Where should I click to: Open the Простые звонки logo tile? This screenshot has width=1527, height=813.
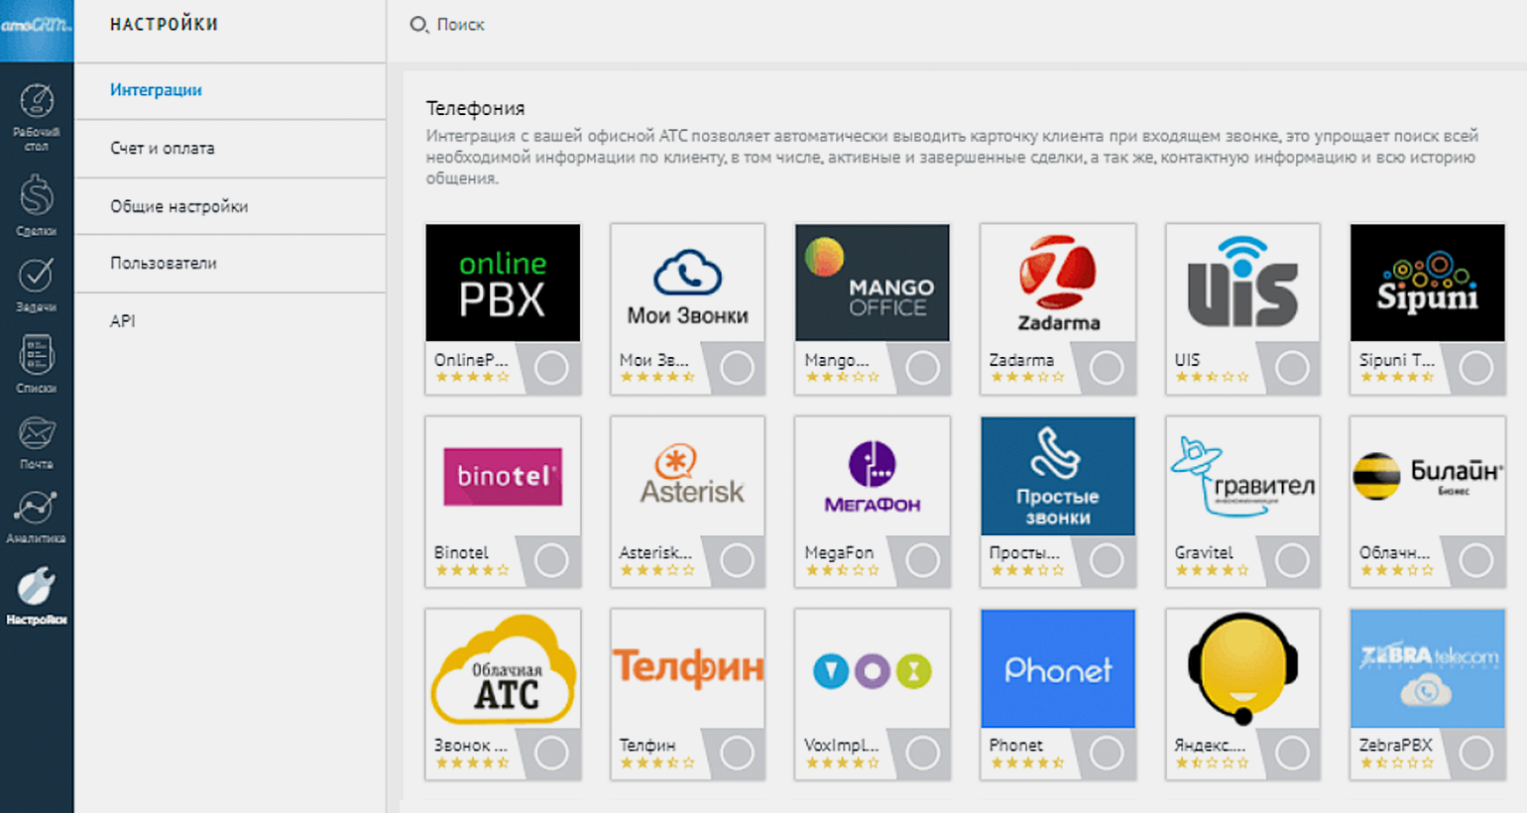click(1058, 476)
